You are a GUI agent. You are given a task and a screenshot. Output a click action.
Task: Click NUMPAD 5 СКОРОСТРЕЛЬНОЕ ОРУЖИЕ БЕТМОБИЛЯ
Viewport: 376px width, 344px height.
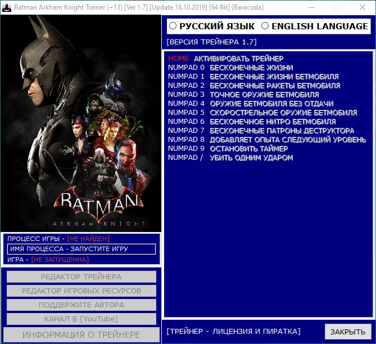(262, 113)
